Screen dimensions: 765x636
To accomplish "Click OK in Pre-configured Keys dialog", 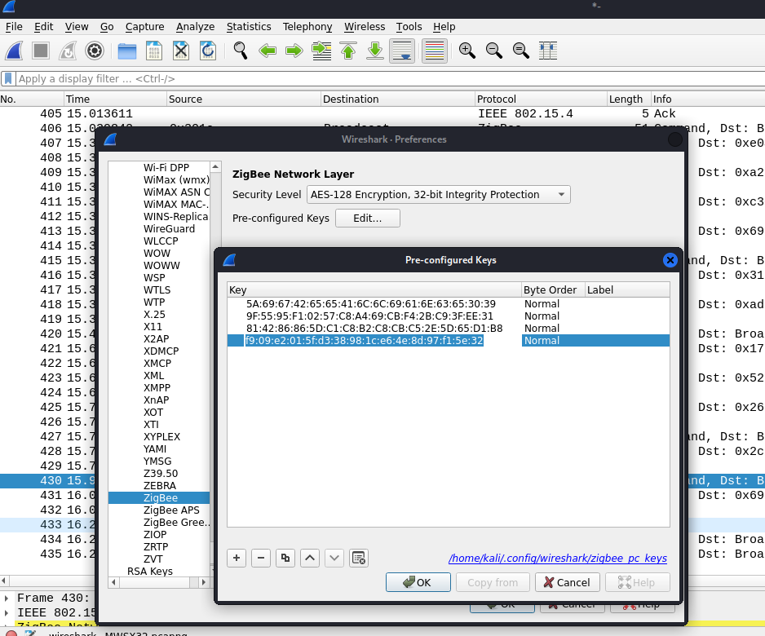I will click(x=418, y=582).
